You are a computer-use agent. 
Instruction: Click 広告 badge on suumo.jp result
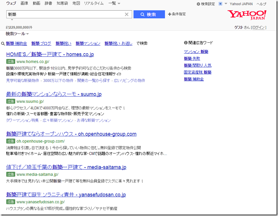[x=11, y=101]
